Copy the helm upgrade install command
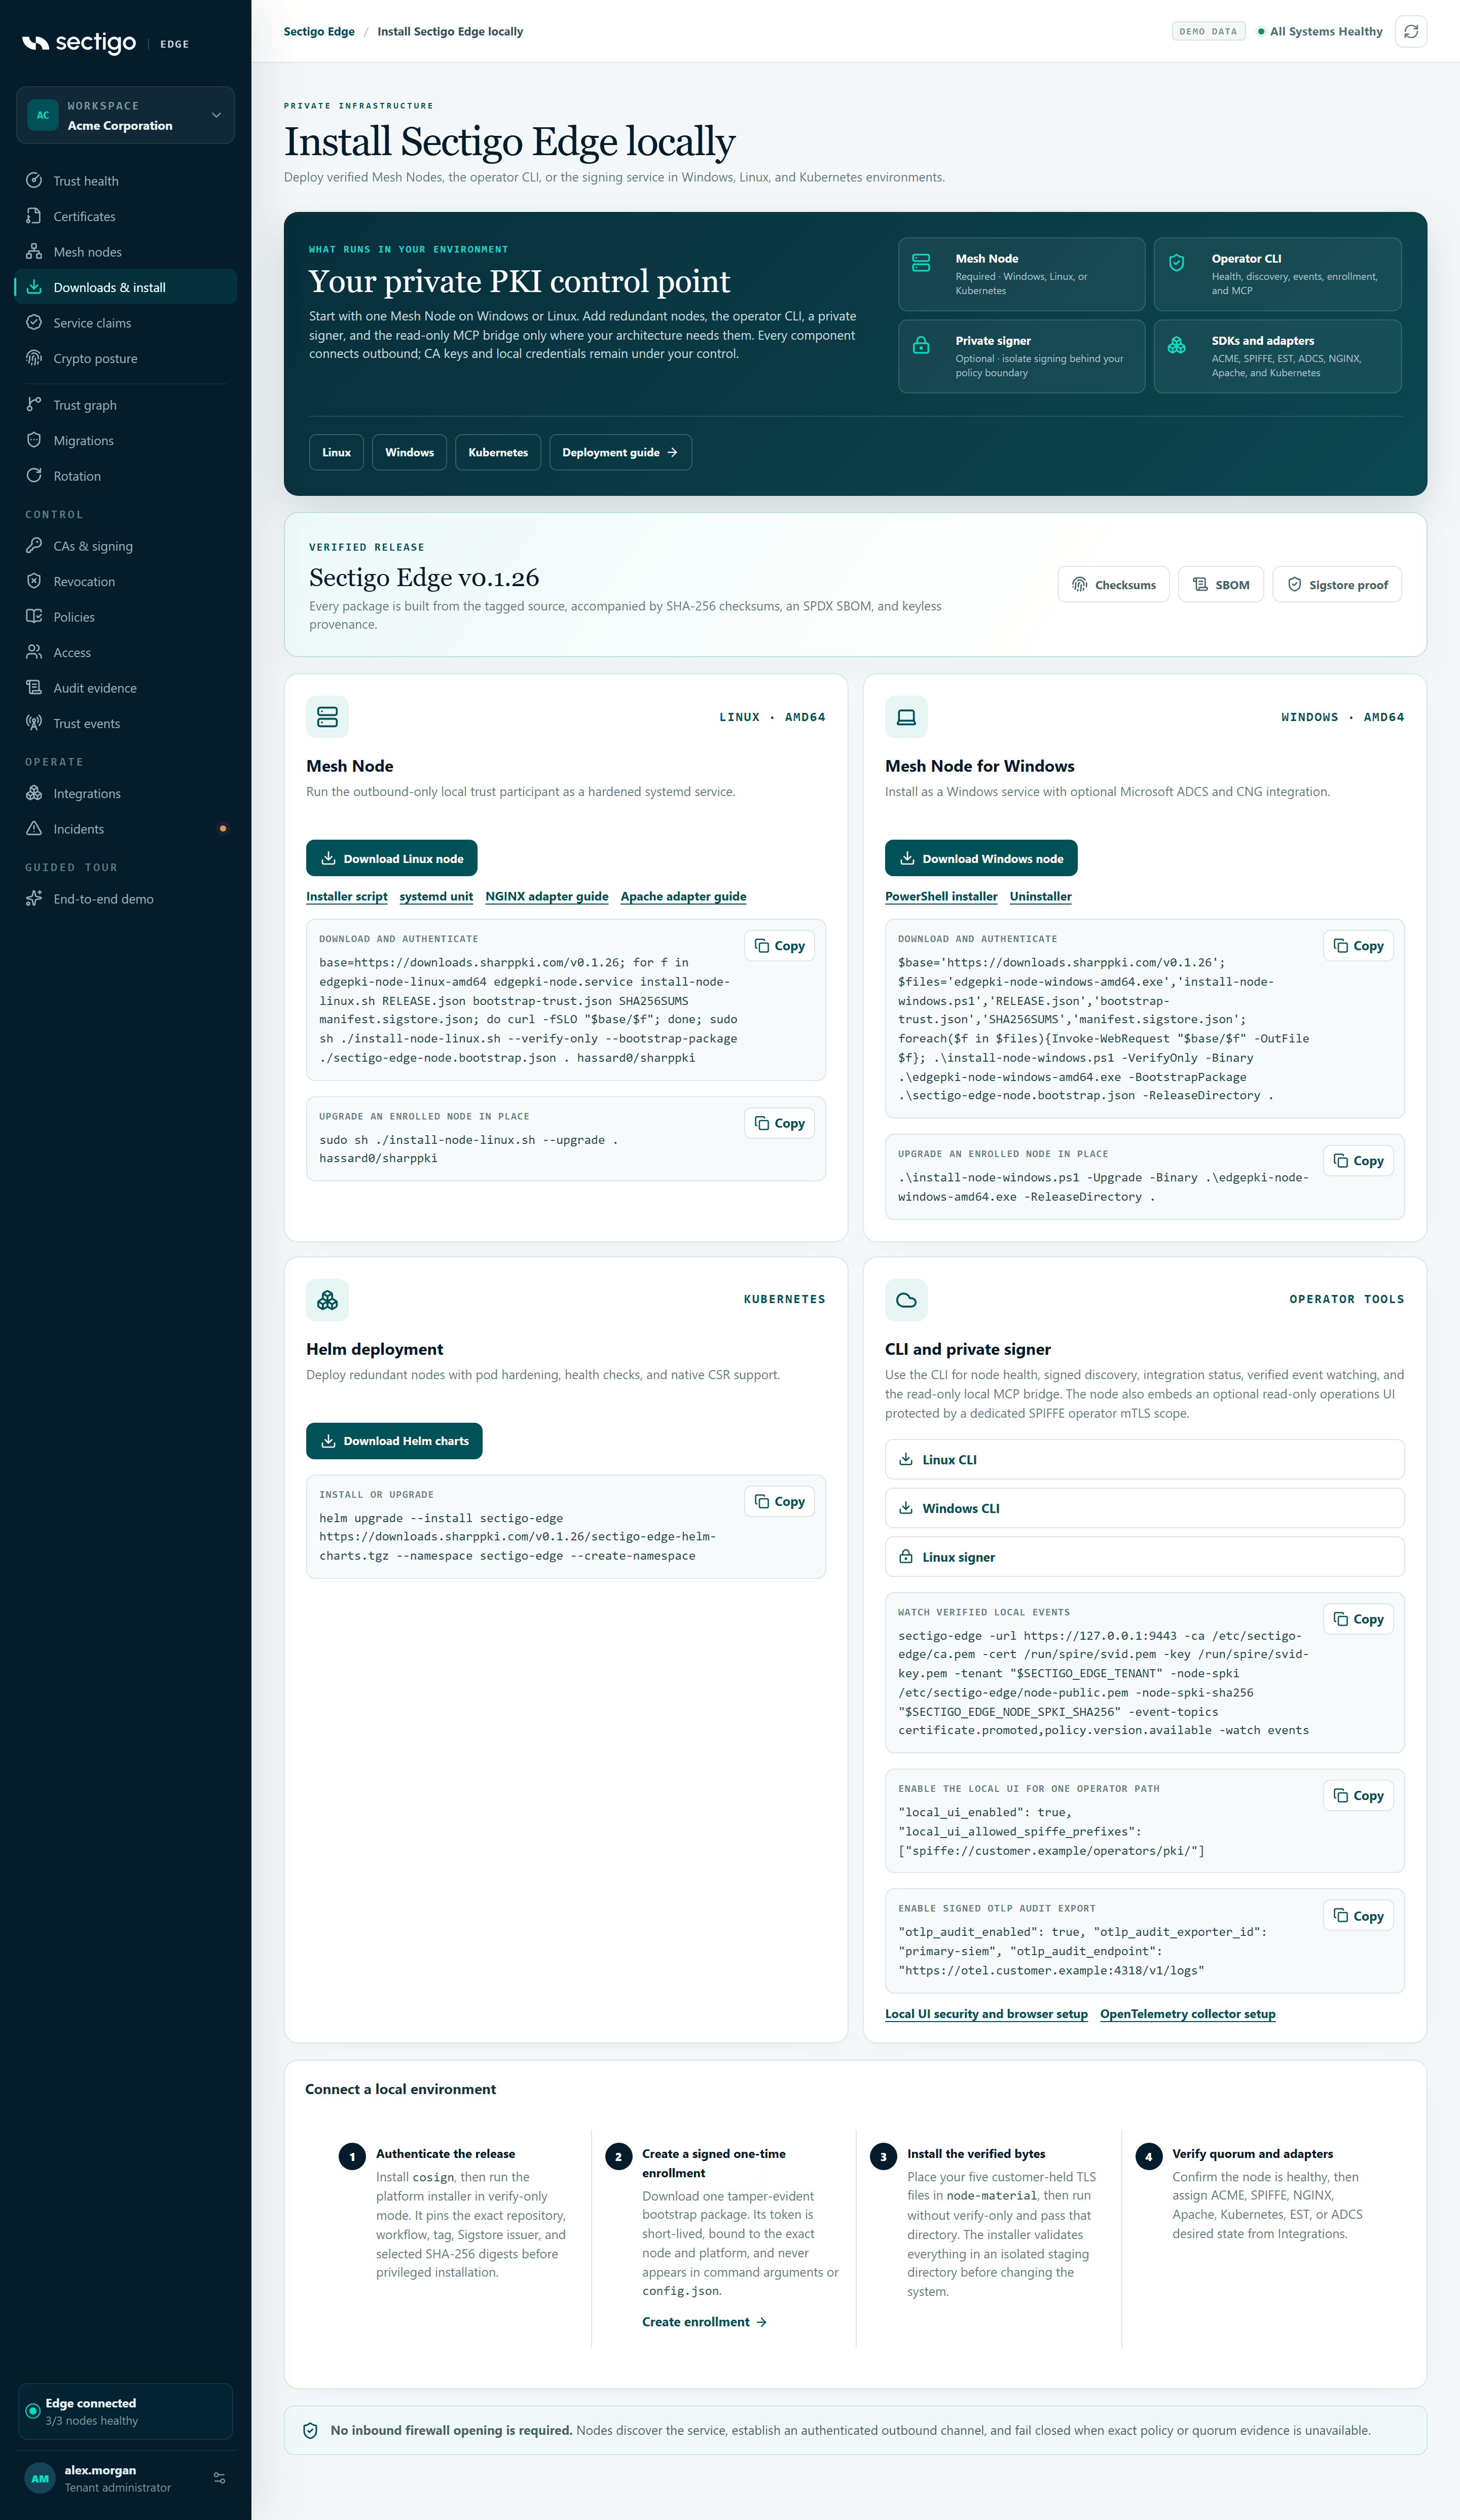The height and width of the screenshot is (2520, 1460). (x=779, y=1501)
